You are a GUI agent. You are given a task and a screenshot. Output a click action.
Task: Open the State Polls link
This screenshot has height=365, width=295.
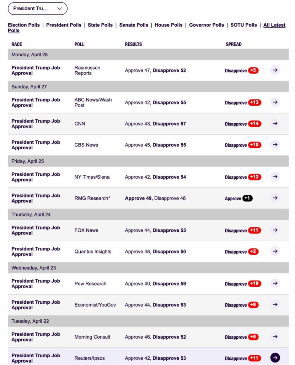click(100, 25)
